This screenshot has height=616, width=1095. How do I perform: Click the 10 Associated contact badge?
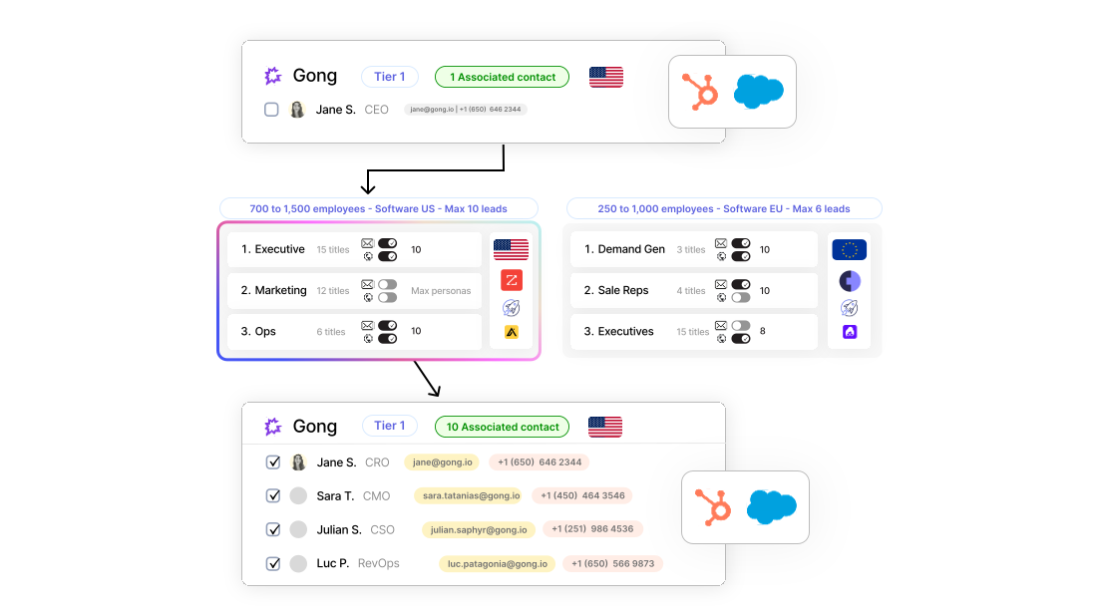502,427
